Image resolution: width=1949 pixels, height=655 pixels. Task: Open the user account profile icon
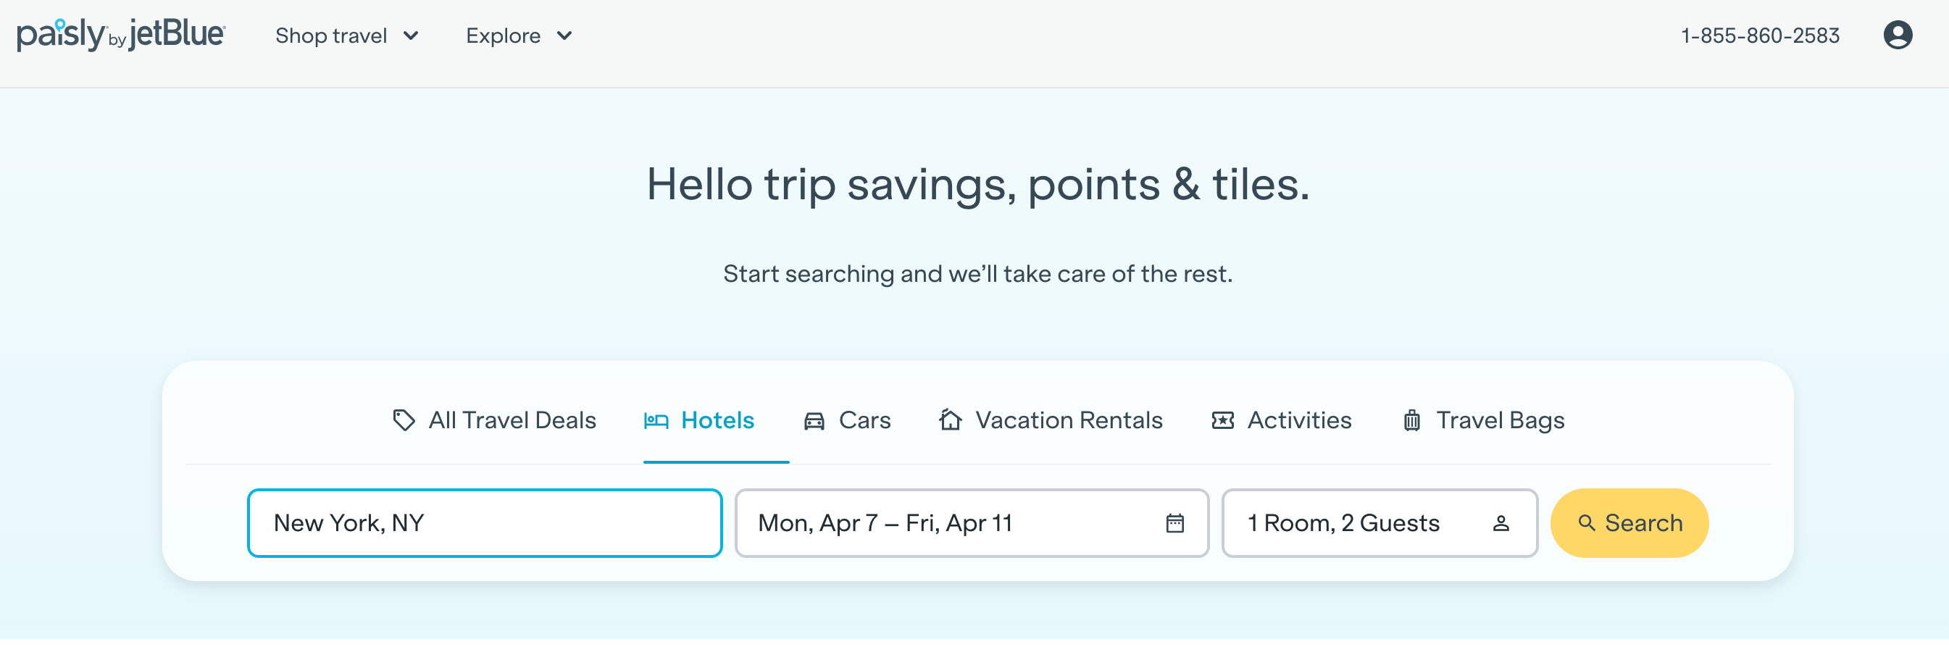(1897, 35)
